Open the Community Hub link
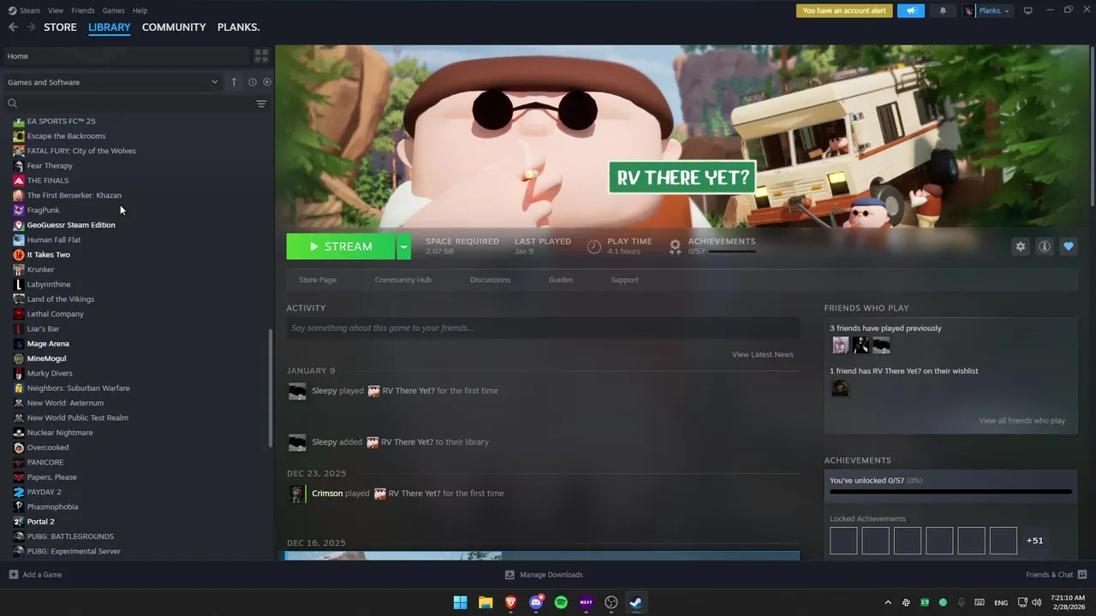This screenshot has width=1096, height=616. (402, 280)
